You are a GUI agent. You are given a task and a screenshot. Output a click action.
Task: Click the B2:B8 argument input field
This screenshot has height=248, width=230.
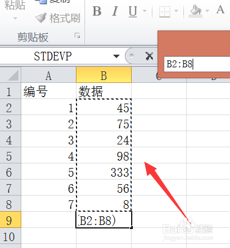[197, 64]
